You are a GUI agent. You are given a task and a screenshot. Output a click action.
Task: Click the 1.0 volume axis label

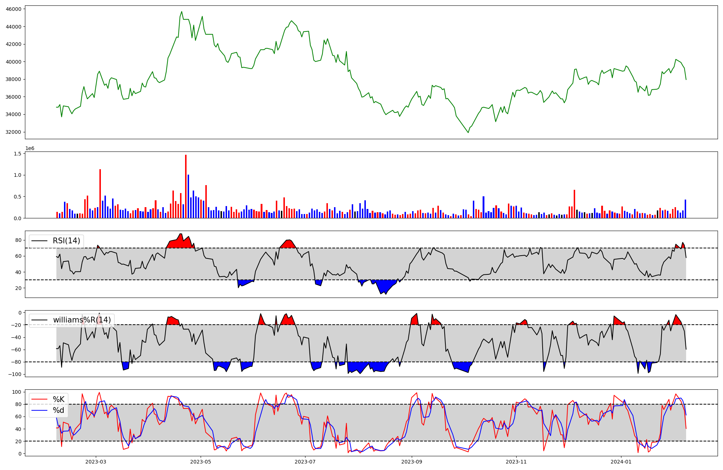click(17, 175)
